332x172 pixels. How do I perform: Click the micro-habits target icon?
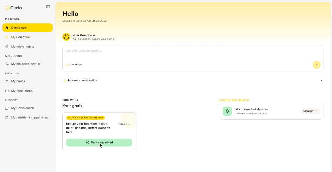tap(7, 47)
